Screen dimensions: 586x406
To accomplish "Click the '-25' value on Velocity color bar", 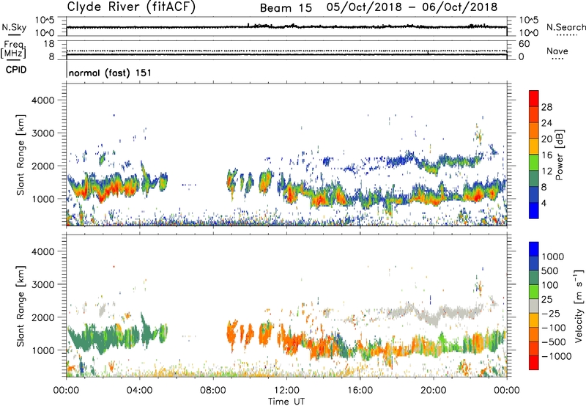I will [x=551, y=314].
